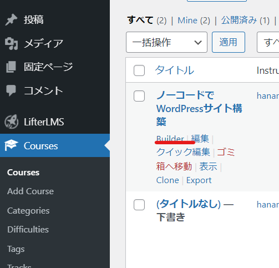Image resolution: width=279 pixels, height=268 pixels.
Task: Click the comment bubble icon beside コメント
Action: (11, 90)
